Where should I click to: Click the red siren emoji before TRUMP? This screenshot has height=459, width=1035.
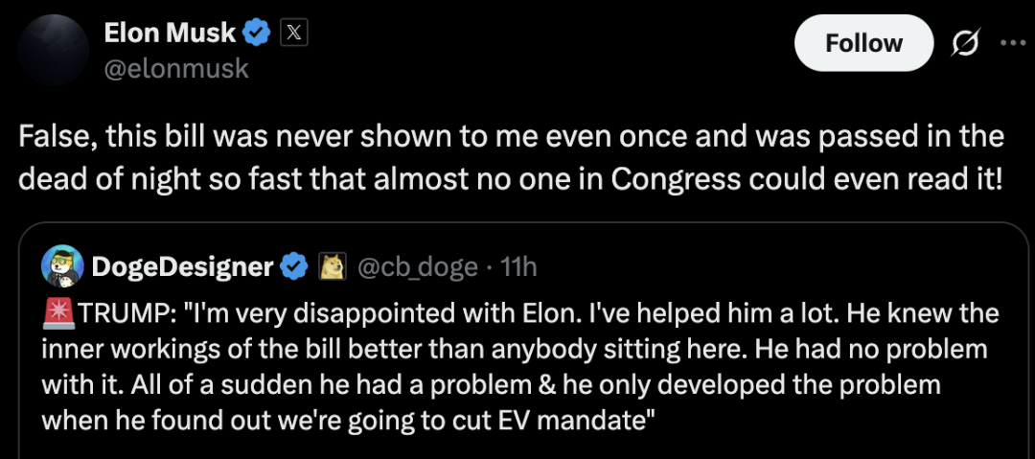pos(58,313)
